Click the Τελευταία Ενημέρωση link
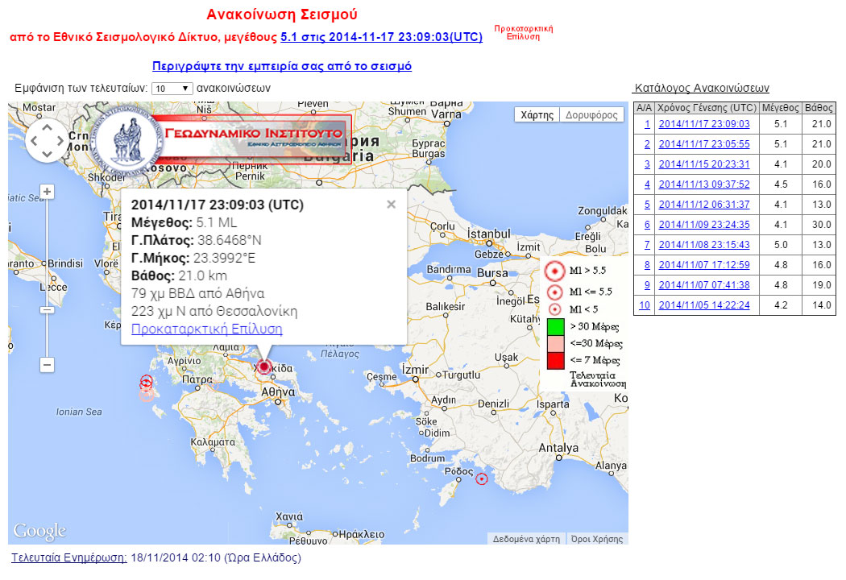Viewport: 846px width, 580px height. [x=68, y=557]
